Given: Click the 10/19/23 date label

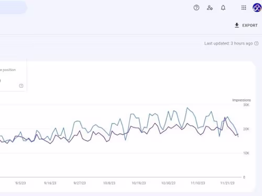Looking at the screenshot, I should click(x=139, y=183).
